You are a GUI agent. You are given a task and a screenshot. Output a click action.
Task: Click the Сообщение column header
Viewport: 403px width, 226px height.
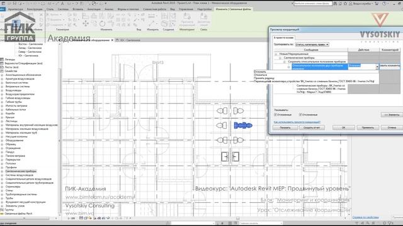(x=311, y=50)
